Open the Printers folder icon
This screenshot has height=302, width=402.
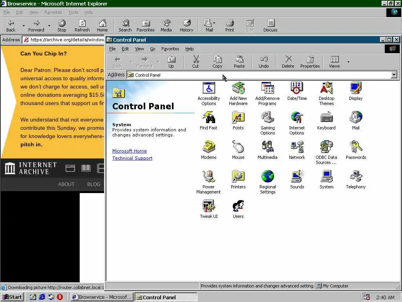tap(238, 180)
